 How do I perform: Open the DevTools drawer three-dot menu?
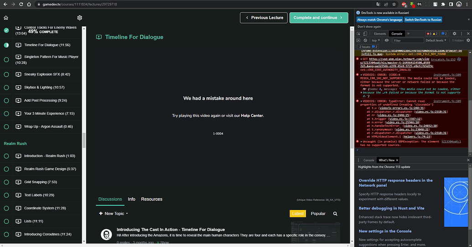[x=358, y=160]
